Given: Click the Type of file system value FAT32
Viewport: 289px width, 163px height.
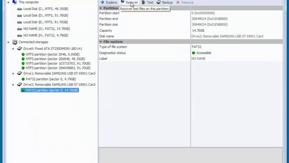Looking at the screenshot, I should pos(196,47).
